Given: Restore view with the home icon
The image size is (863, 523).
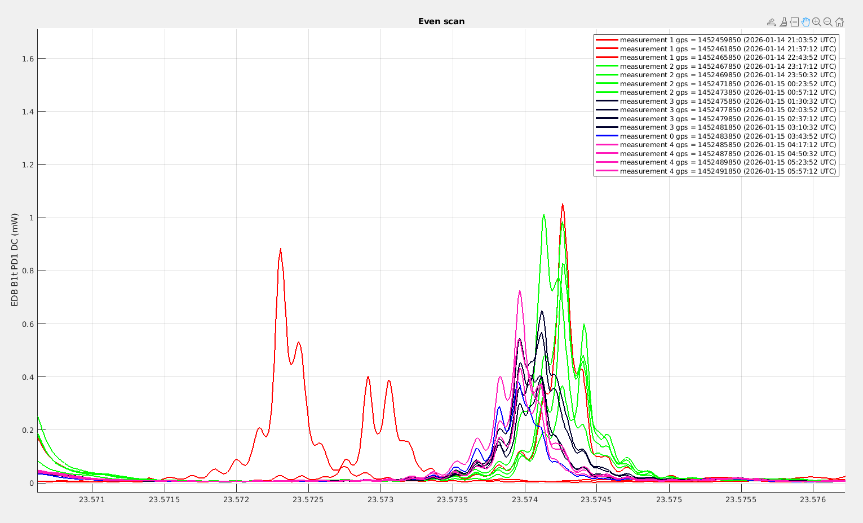Looking at the screenshot, I should (x=839, y=22).
